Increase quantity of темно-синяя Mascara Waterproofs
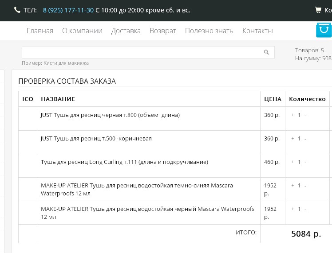Image resolution: width=332 pixels, height=253 pixels. pos(292,185)
